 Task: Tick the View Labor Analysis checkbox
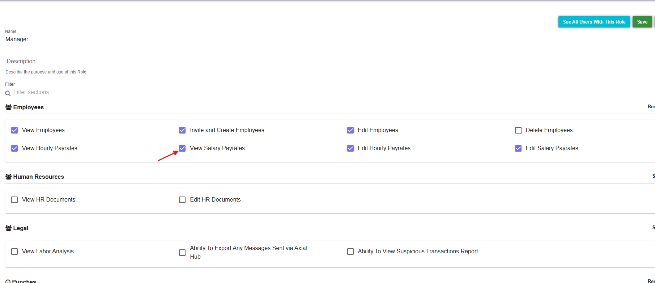[14, 252]
